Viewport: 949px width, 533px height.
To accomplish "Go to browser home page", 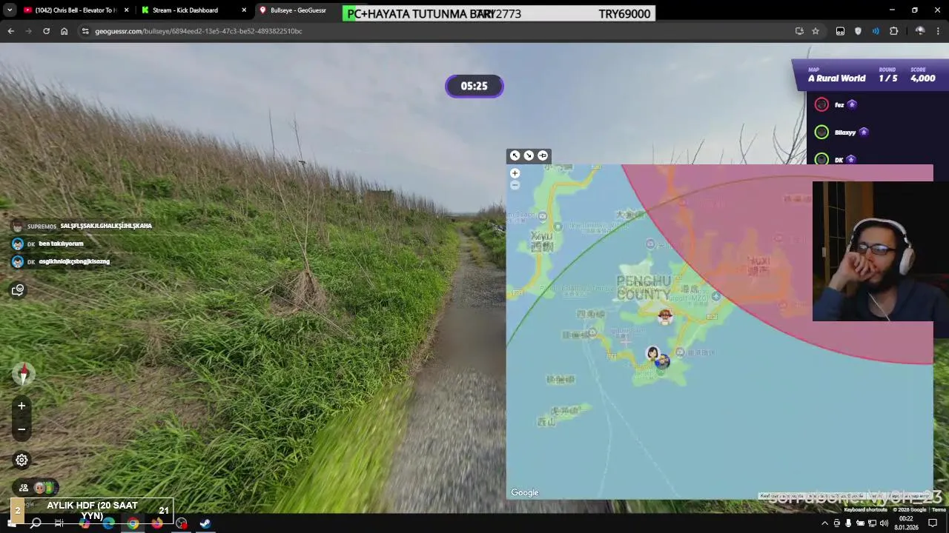I will pos(64,31).
